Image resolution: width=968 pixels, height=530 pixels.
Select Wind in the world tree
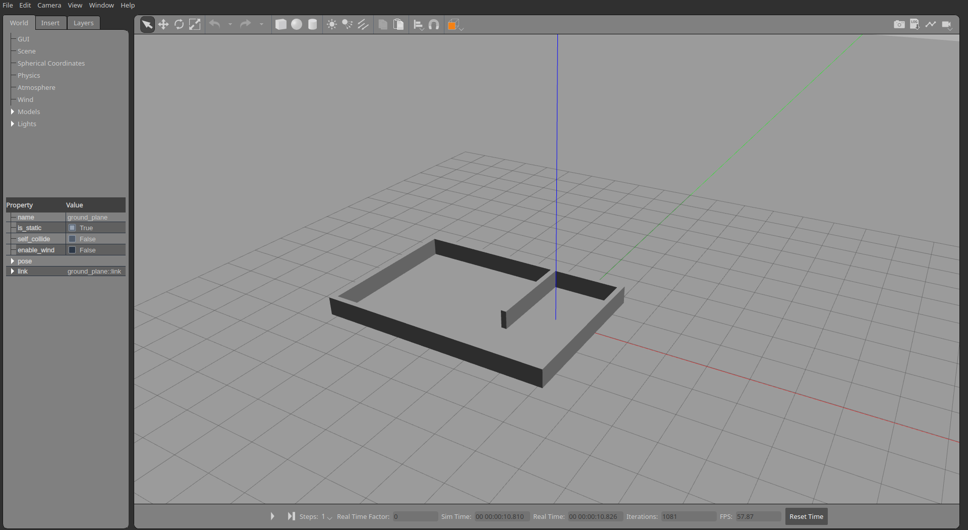25,99
